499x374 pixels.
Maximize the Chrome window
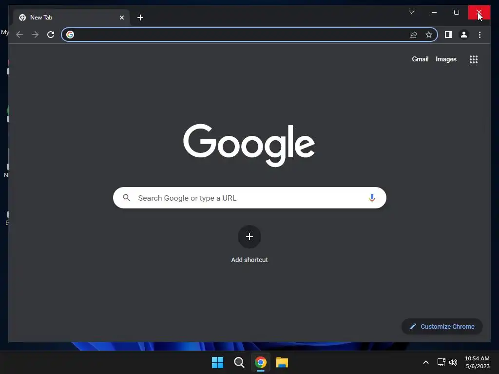point(456,12)
